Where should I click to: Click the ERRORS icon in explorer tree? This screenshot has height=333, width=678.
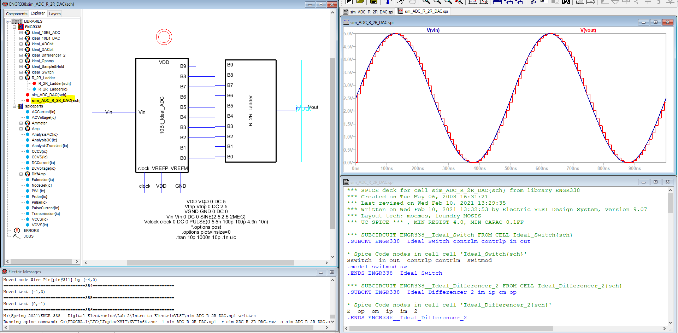(17, 230)
